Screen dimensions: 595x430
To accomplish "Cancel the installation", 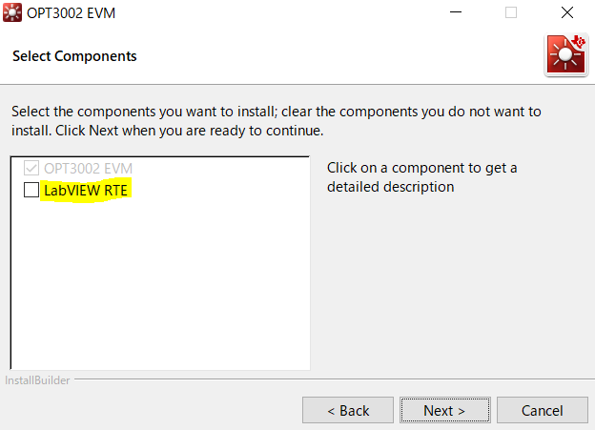I will tap(542, 410).
